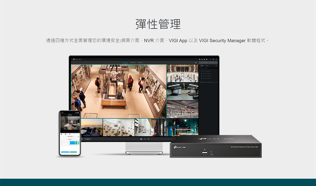
Task: Click the record video icon in bottom toolbar
Action: tap(145, 139)
